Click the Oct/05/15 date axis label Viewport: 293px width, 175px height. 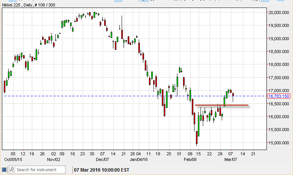click(13, 160)
